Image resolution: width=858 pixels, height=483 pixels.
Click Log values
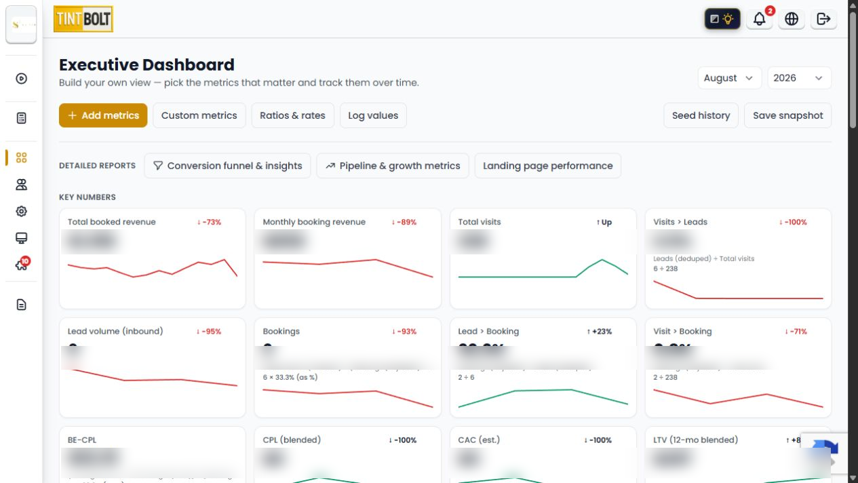(x=373, y=115)
